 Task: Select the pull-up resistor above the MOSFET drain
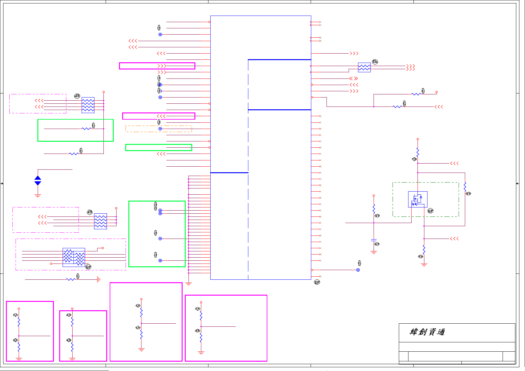pos(418,152)
